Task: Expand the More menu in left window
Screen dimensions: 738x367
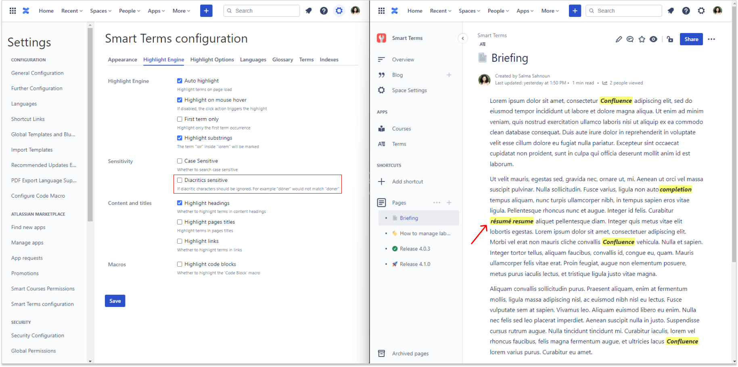Action: pyautogui.click(x=181, y=11)
